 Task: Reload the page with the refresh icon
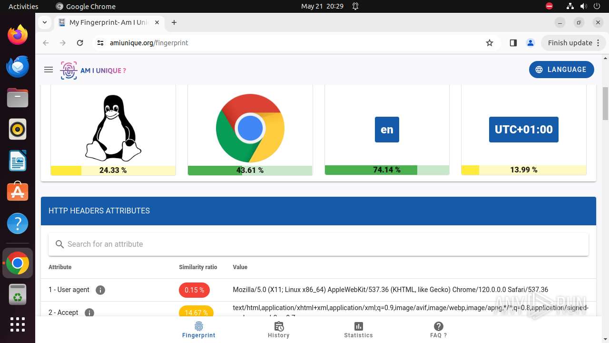(x=80, y=43)
